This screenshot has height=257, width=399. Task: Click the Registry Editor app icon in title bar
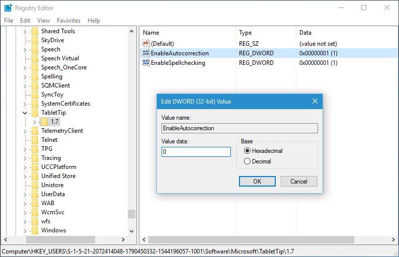tap(8, 8)
